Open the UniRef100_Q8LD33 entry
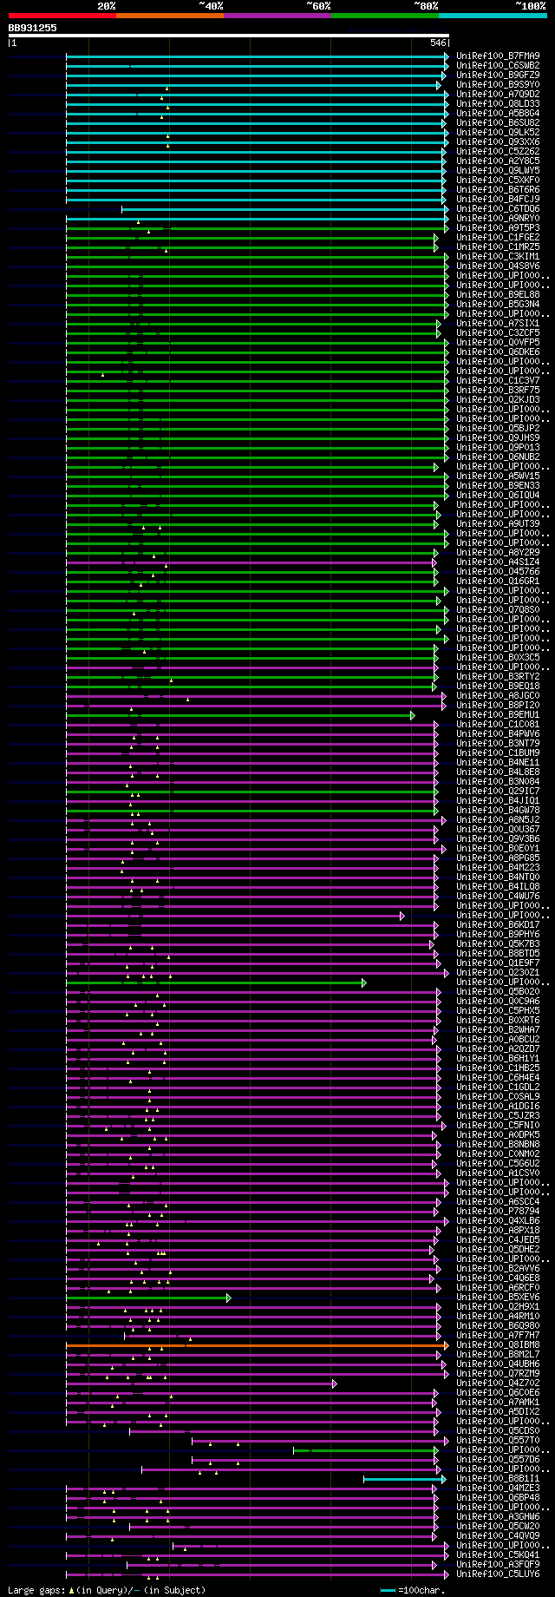 pos(498,104)
